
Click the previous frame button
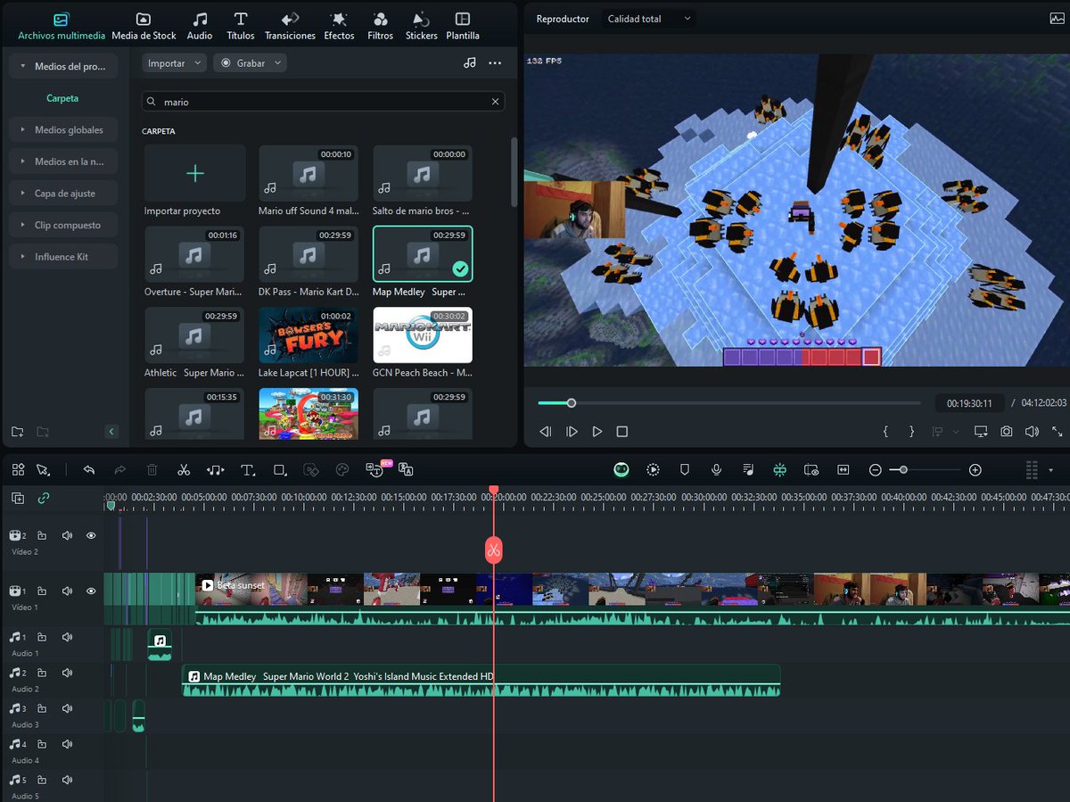point(546,432)
